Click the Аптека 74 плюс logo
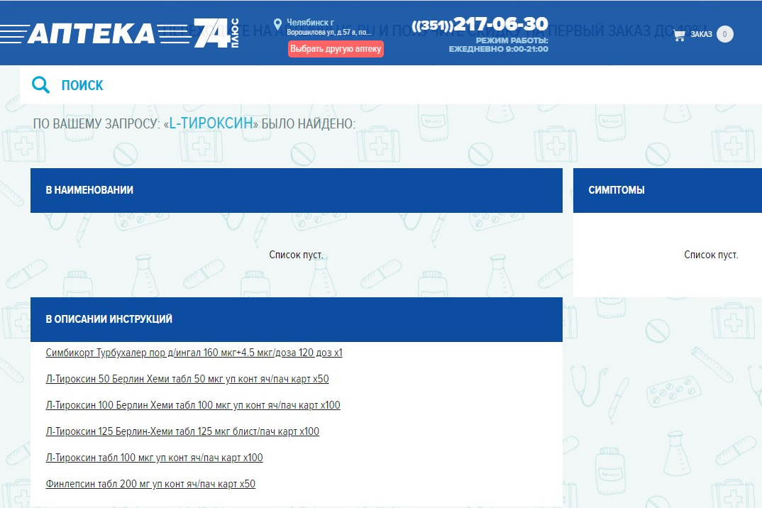 point(119,33)
